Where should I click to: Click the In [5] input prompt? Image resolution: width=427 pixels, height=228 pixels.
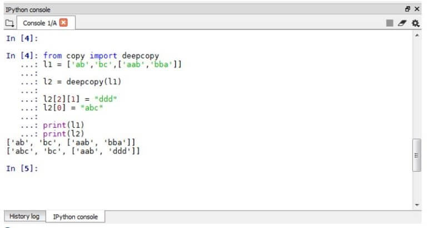tap(22, 169)
